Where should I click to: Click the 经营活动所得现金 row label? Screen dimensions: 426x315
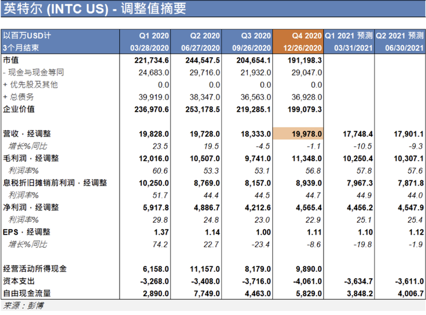pyautogui.click(x=35, y=269)
